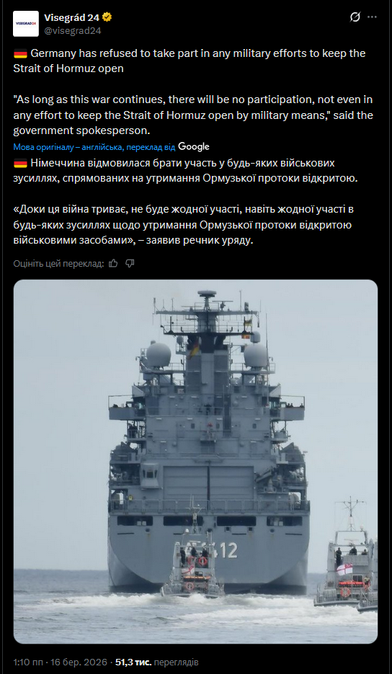
Task: Rate the translation with thumbs up
Action: coord(113,263)
